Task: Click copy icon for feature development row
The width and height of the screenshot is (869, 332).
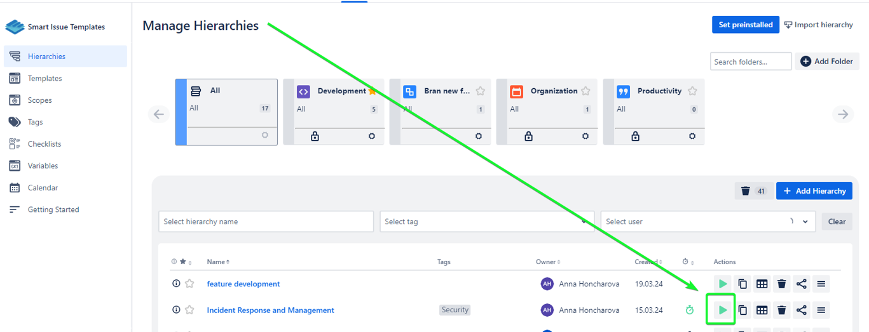Action: click(742, 284)
